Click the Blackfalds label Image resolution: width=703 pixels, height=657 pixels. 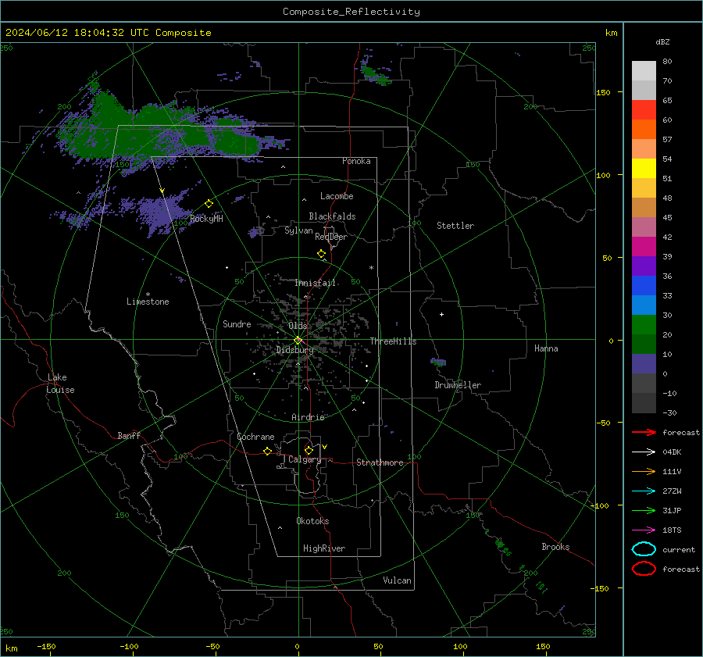tap(332, 216)
